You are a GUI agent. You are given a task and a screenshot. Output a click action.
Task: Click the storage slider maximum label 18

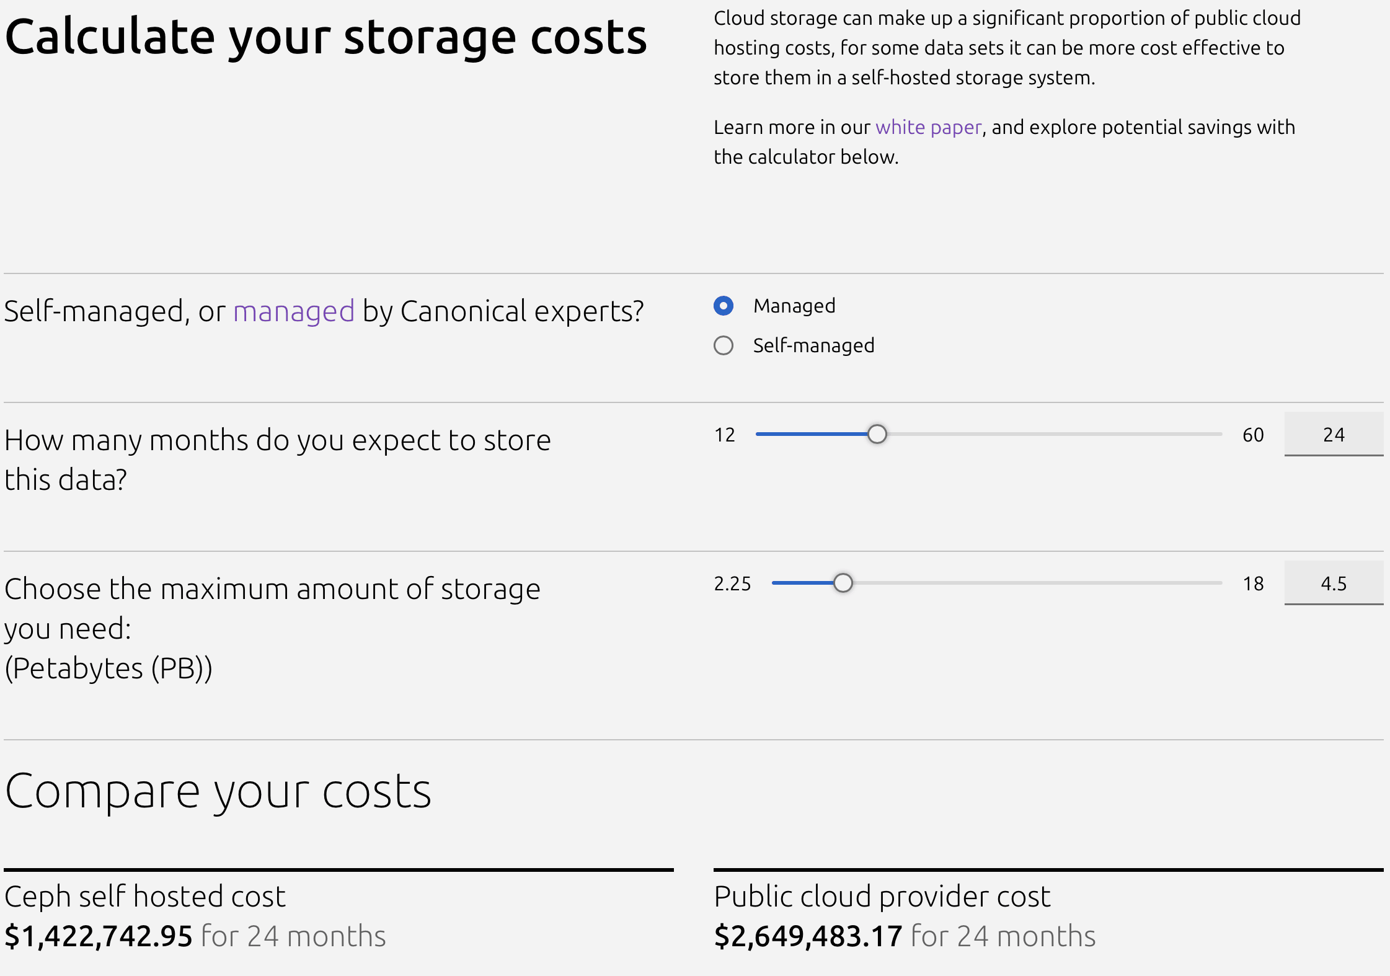click(1252, 583)
